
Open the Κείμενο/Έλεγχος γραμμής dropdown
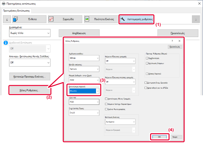[120, 61]
